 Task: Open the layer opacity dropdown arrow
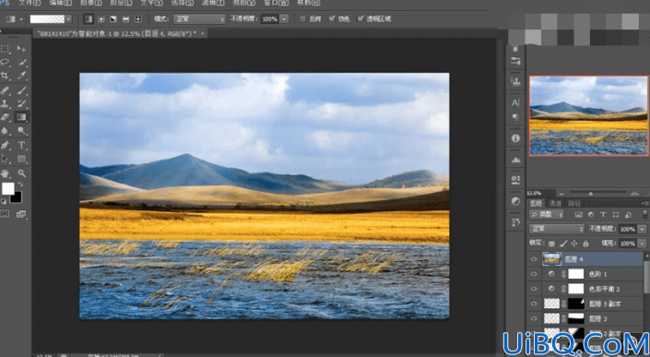coord(643,229)
